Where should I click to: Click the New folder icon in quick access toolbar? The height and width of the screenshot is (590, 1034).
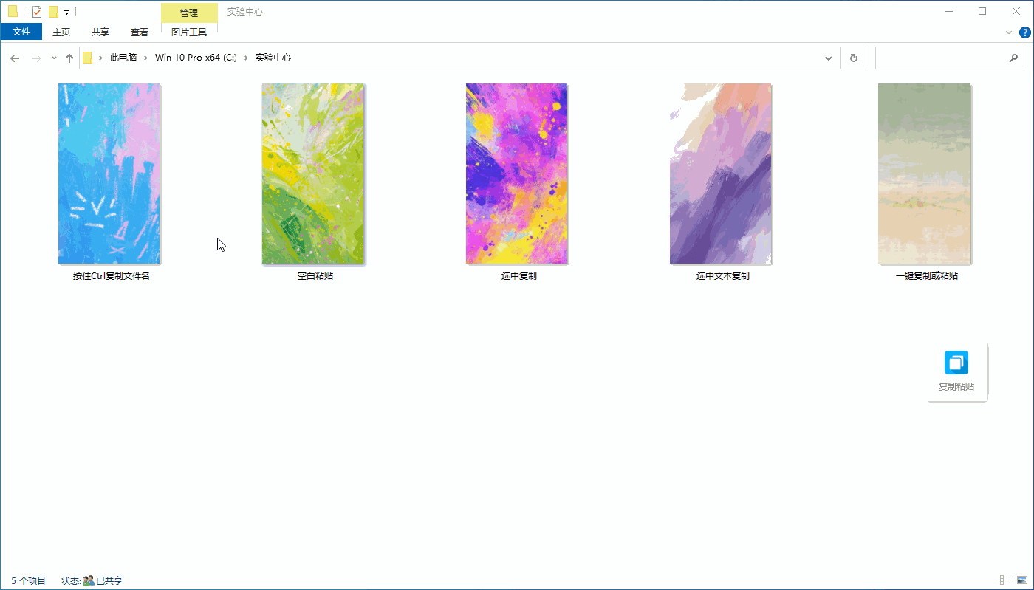[x=53, y=12]
